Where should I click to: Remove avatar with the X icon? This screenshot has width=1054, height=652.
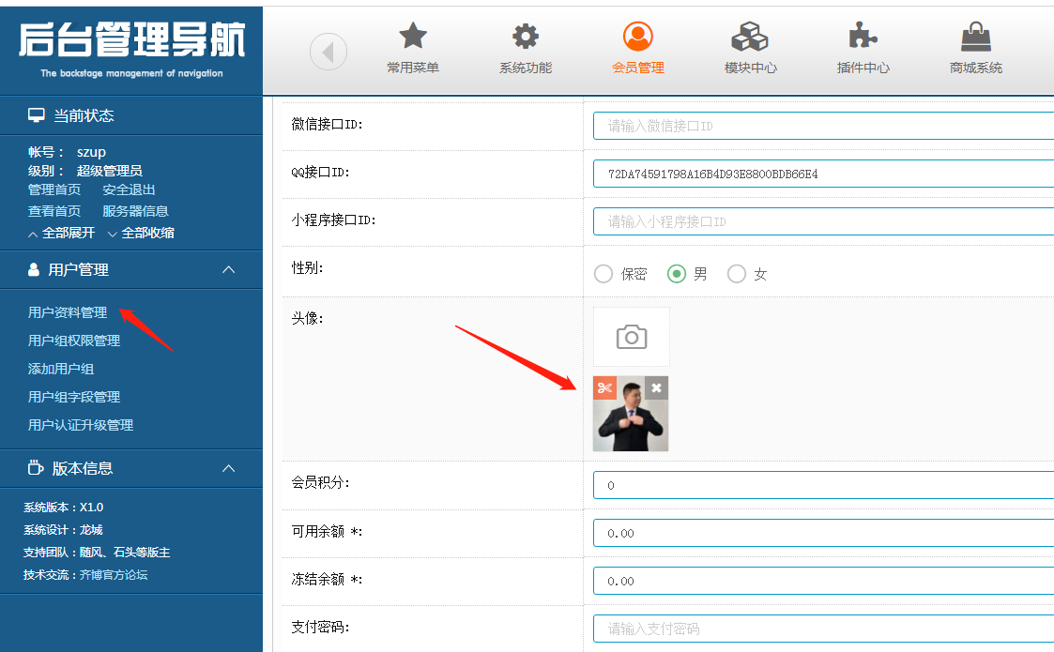click(656, 387)
